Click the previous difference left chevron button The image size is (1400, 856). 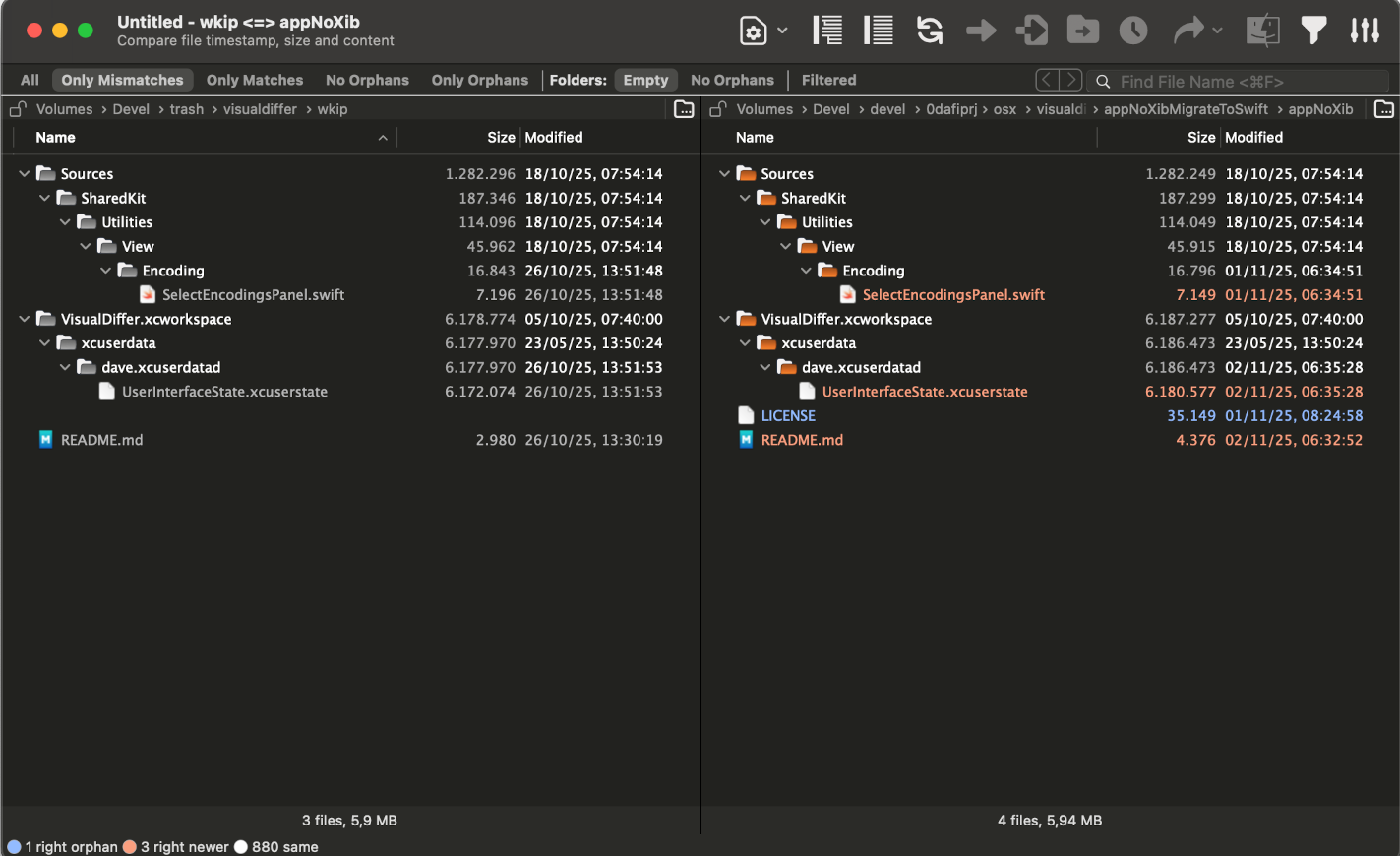click(1047, 80)
